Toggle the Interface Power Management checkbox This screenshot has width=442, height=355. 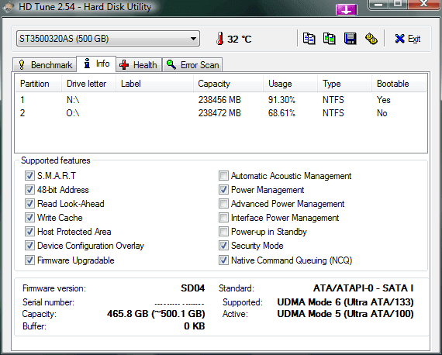point(223,217)
